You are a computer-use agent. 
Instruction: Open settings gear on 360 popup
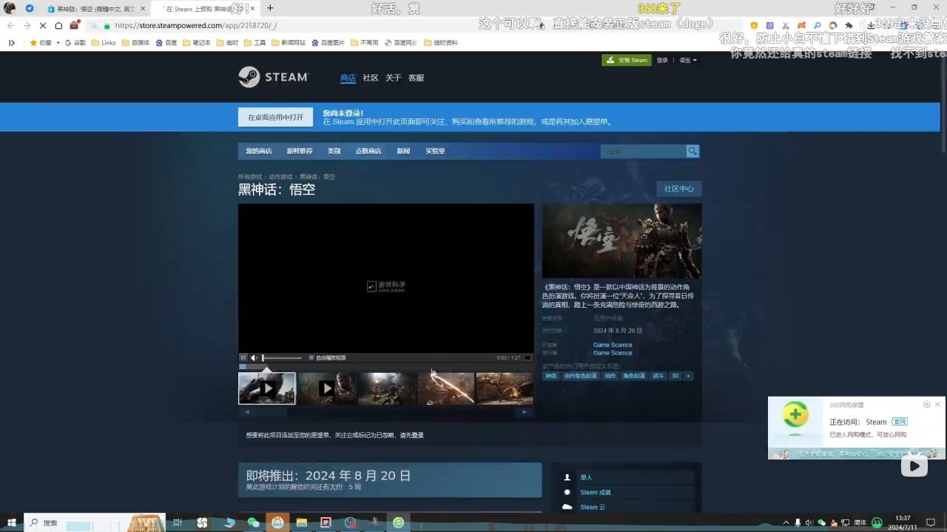tap(926, 405)
